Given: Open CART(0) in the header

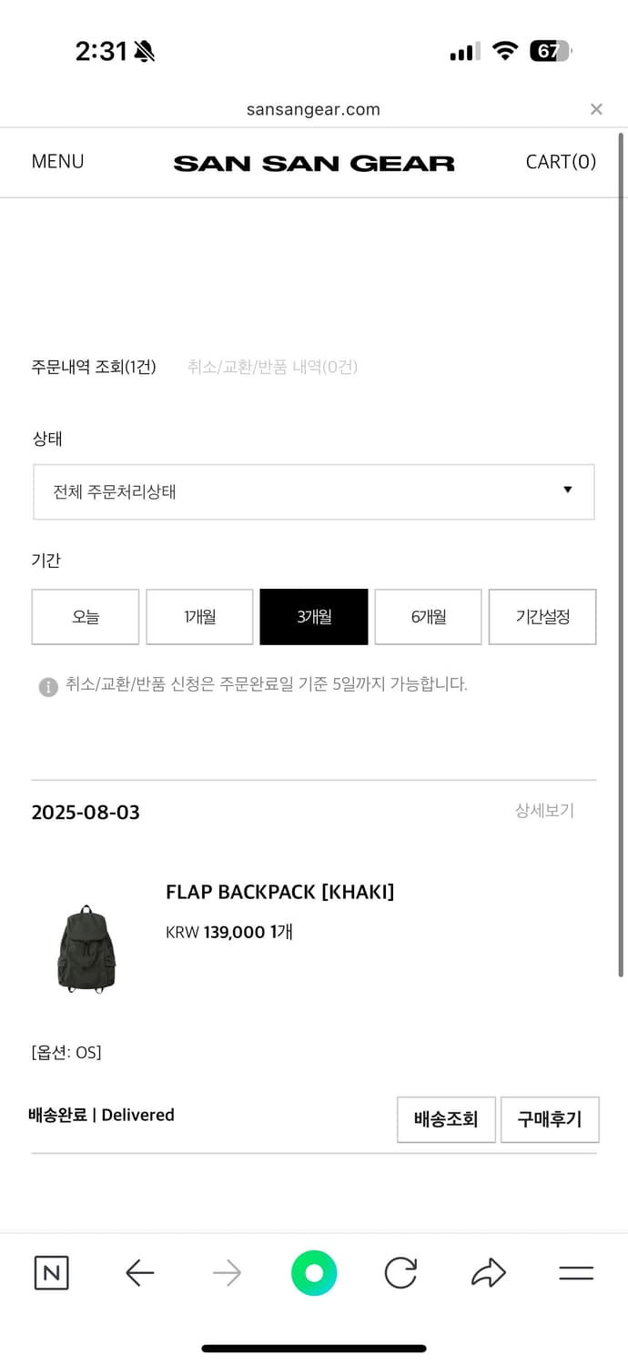Looking at the screenshot, I should (561, 162).
